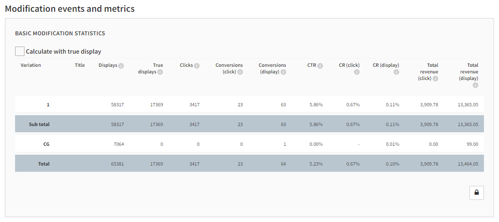Show info for Total revenue (click)
Viewport: 499px width, 222px height.
coord(435,79)
